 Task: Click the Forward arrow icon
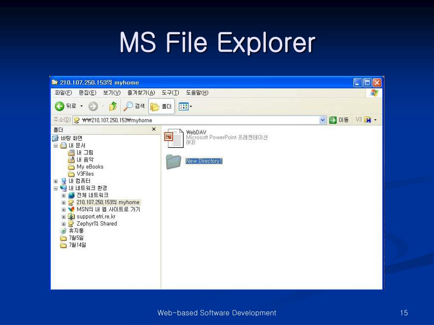[x=93, y=106]
